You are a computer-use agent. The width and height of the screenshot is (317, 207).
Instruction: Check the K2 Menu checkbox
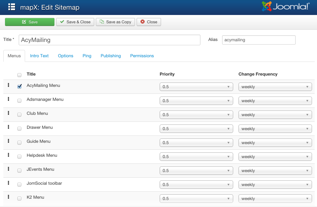(x=19, y=198)
